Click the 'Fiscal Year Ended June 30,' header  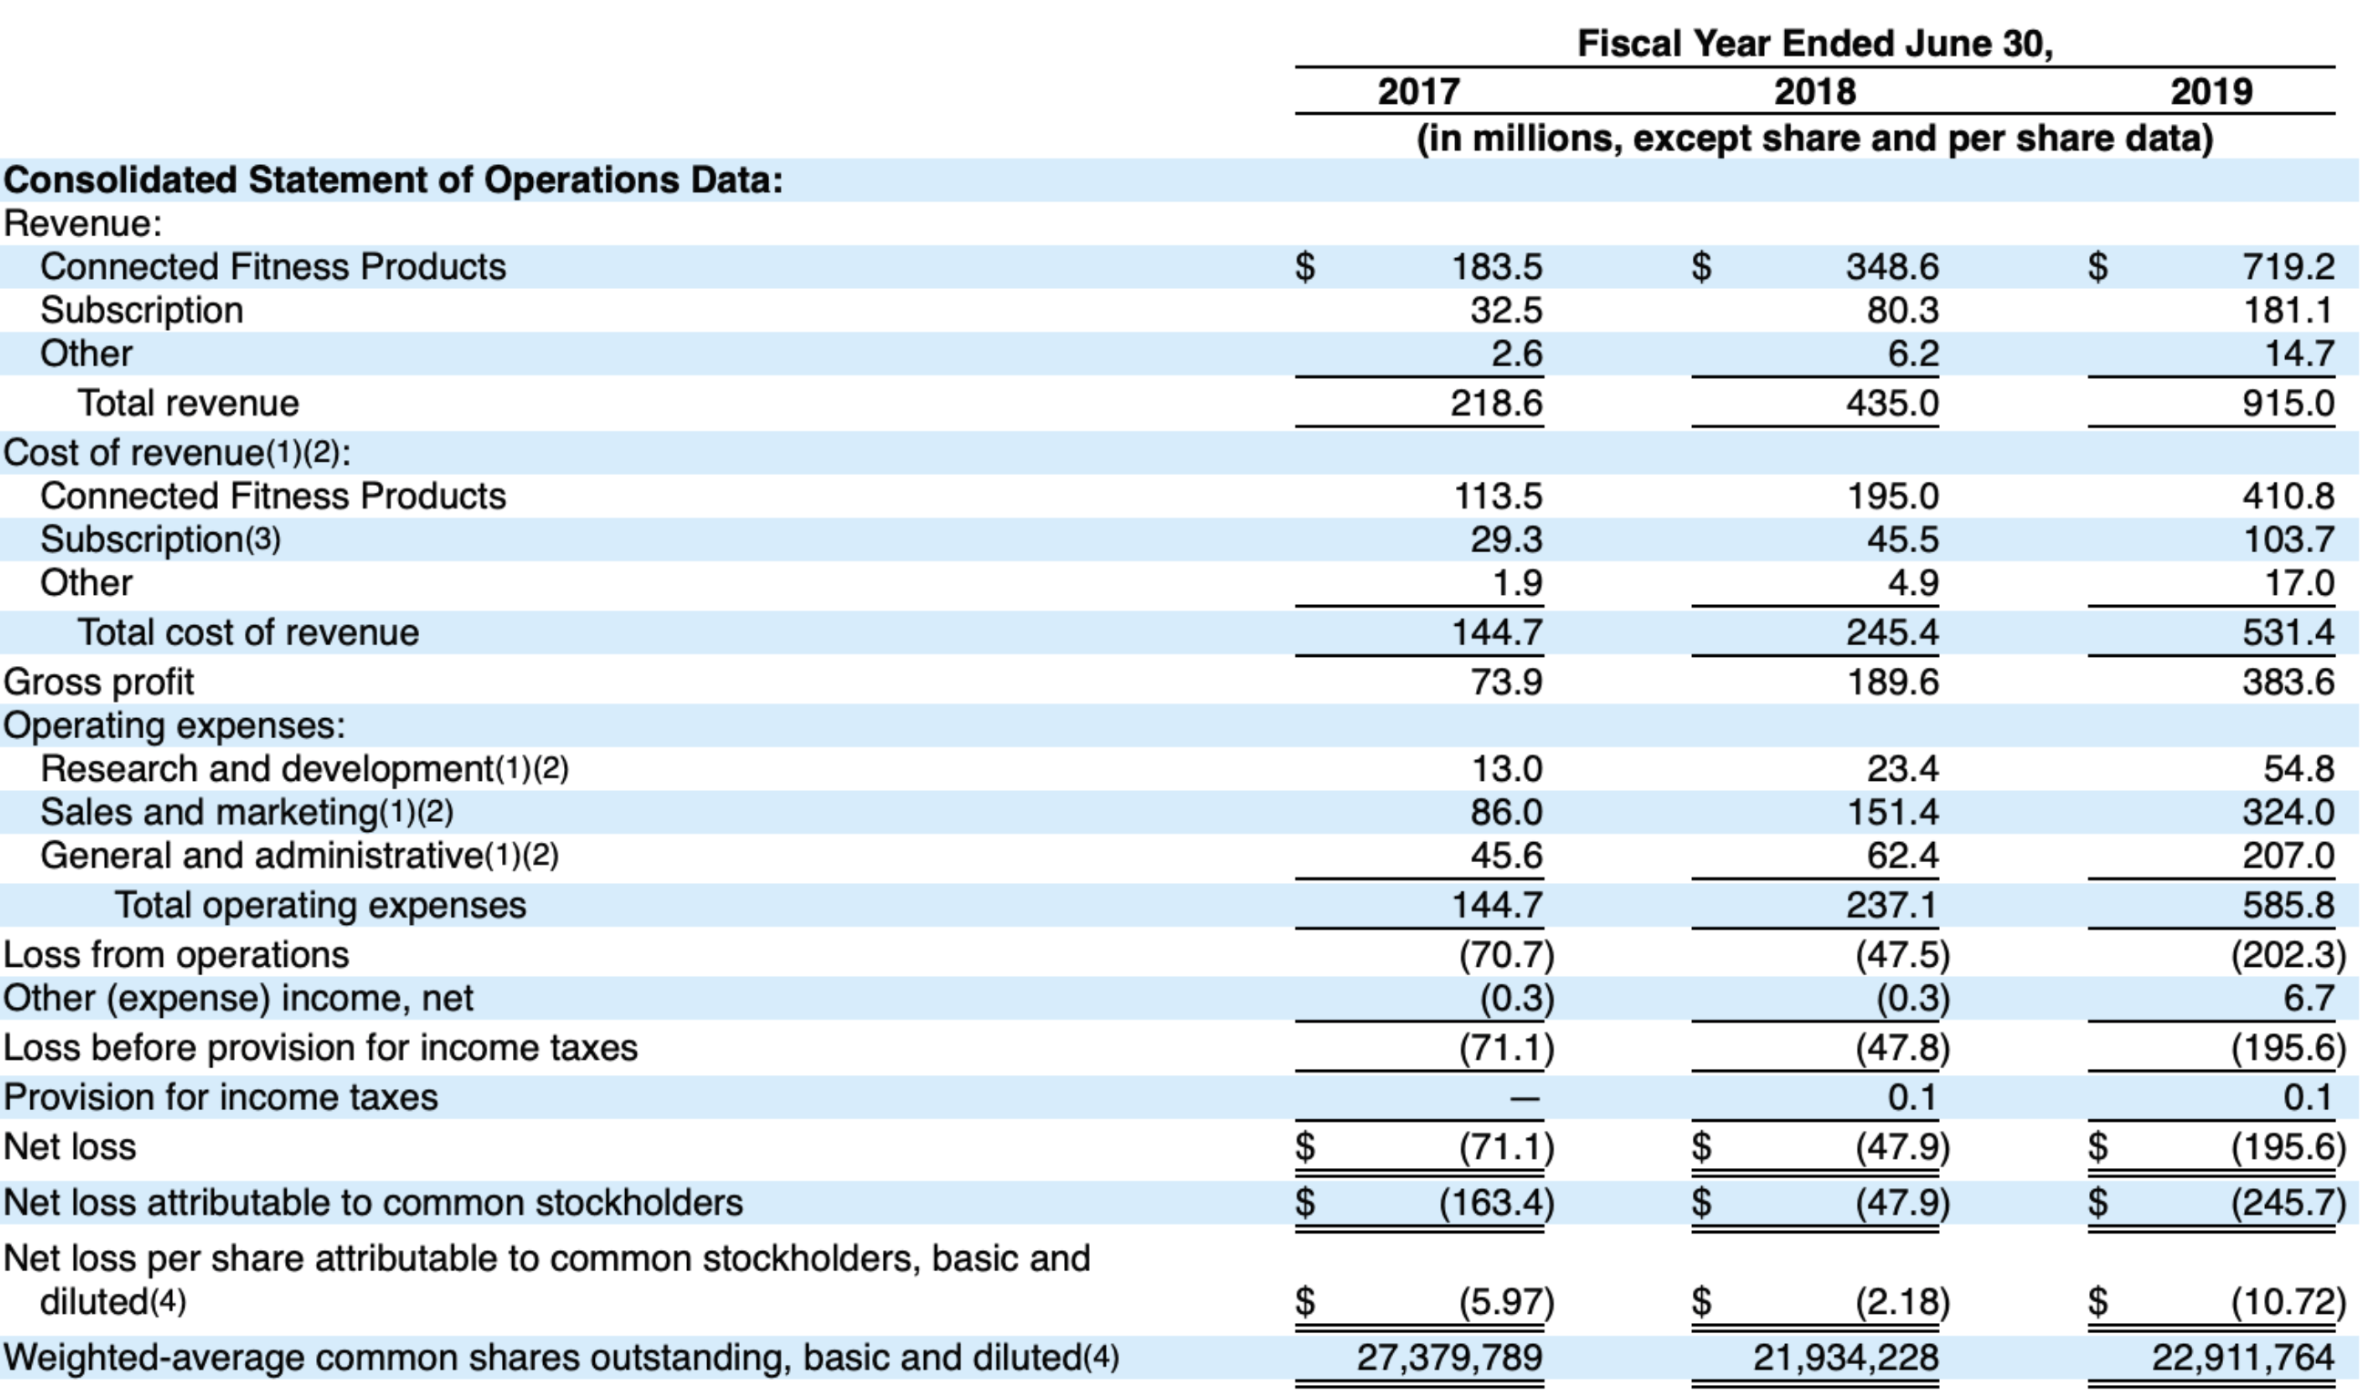coord(1815,45)
